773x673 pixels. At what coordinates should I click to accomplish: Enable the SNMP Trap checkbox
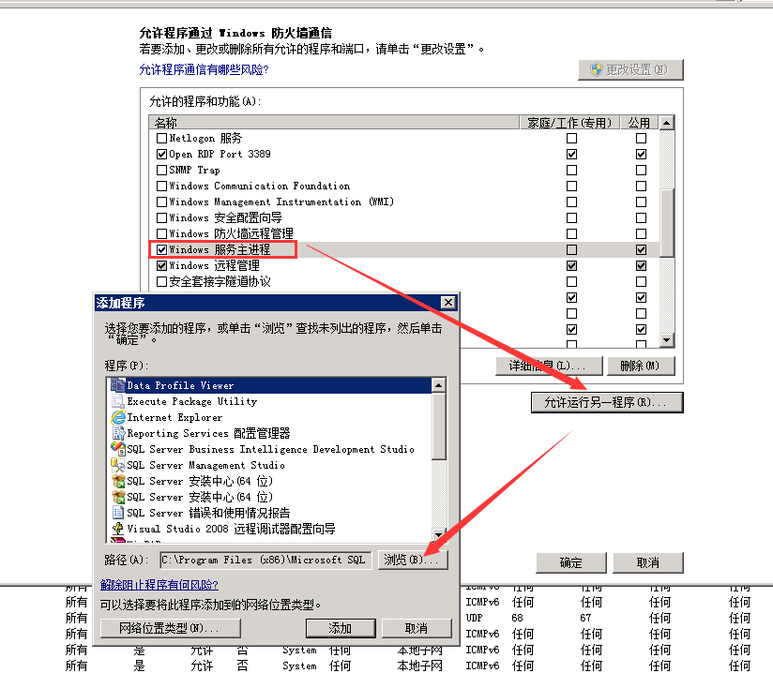[161, 170]
